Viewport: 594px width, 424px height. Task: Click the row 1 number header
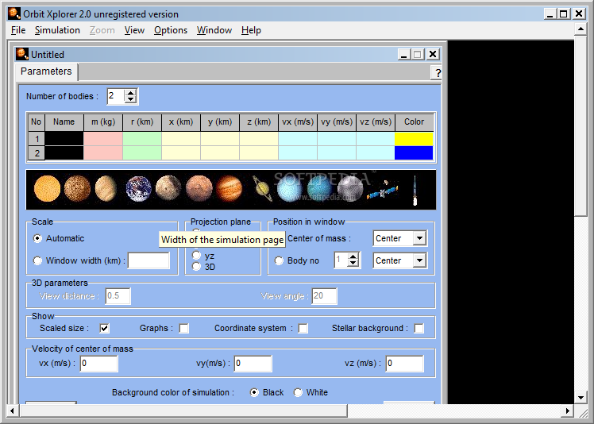point(37,139)
